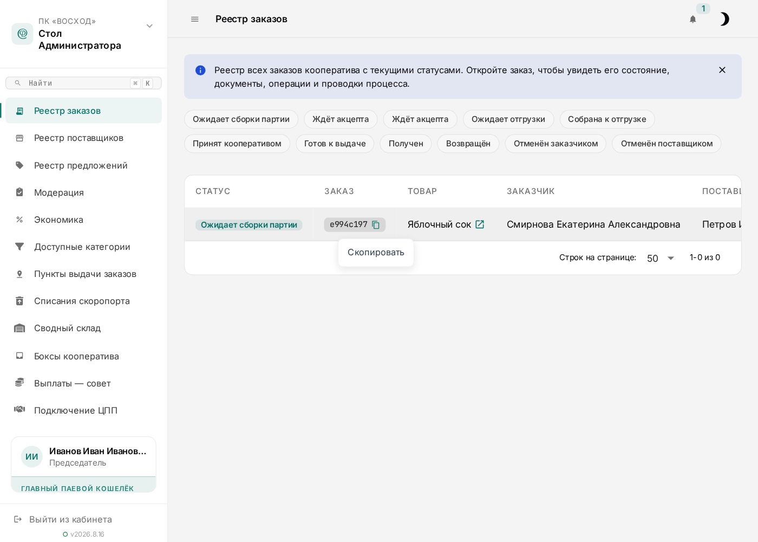758x542 pixels.
Task: Open Списания скоропорта page
Action: (83, 301)
